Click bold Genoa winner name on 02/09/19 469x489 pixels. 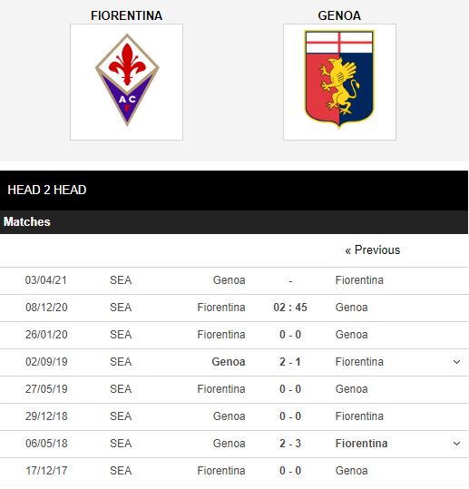click(x=229, y=362)
